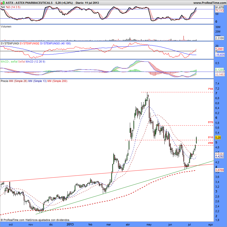Click the Volumen panel label
The width and height of the screenshot is (227, 227).
[x=6, y=26]
